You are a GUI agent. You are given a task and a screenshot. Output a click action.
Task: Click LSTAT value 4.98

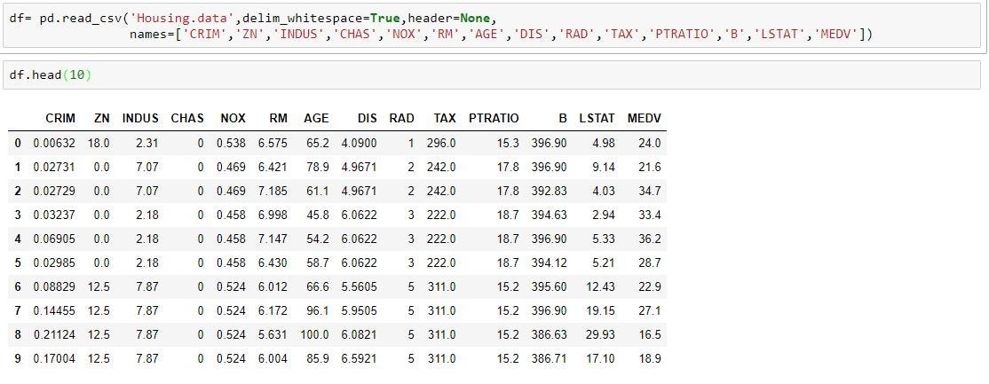point(604,143)
